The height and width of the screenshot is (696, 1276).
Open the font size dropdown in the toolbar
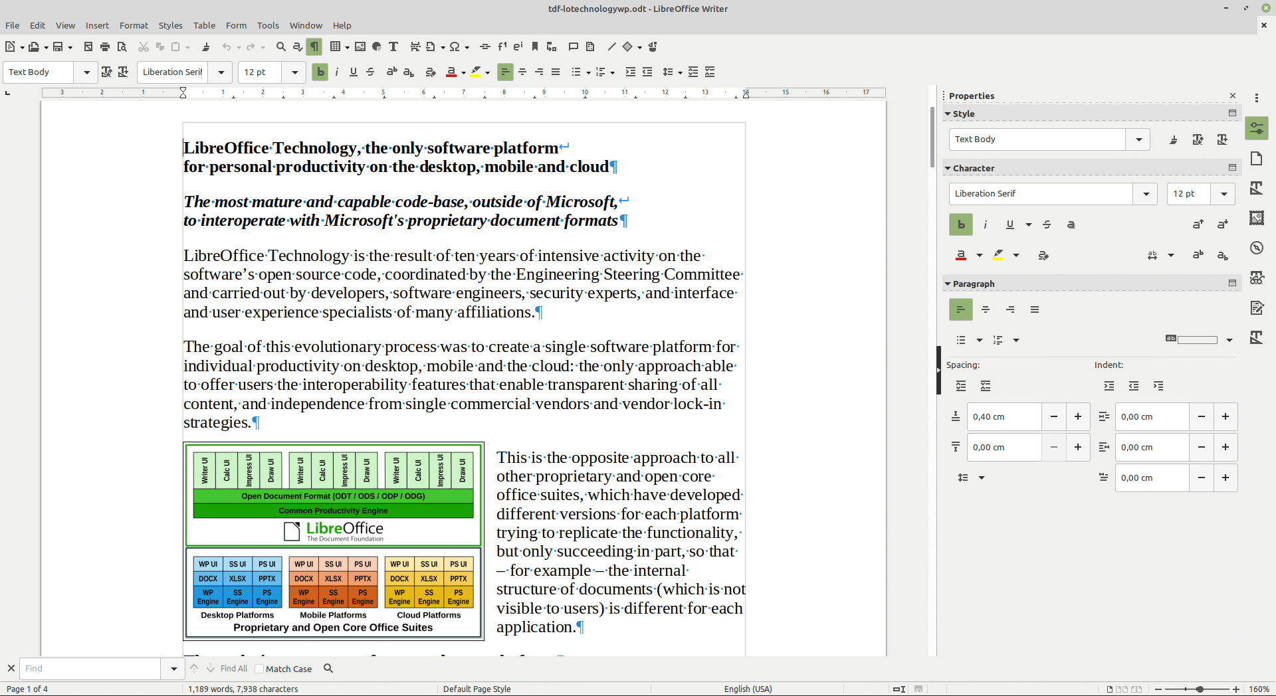pyautogui.click(x=294, y=72)
